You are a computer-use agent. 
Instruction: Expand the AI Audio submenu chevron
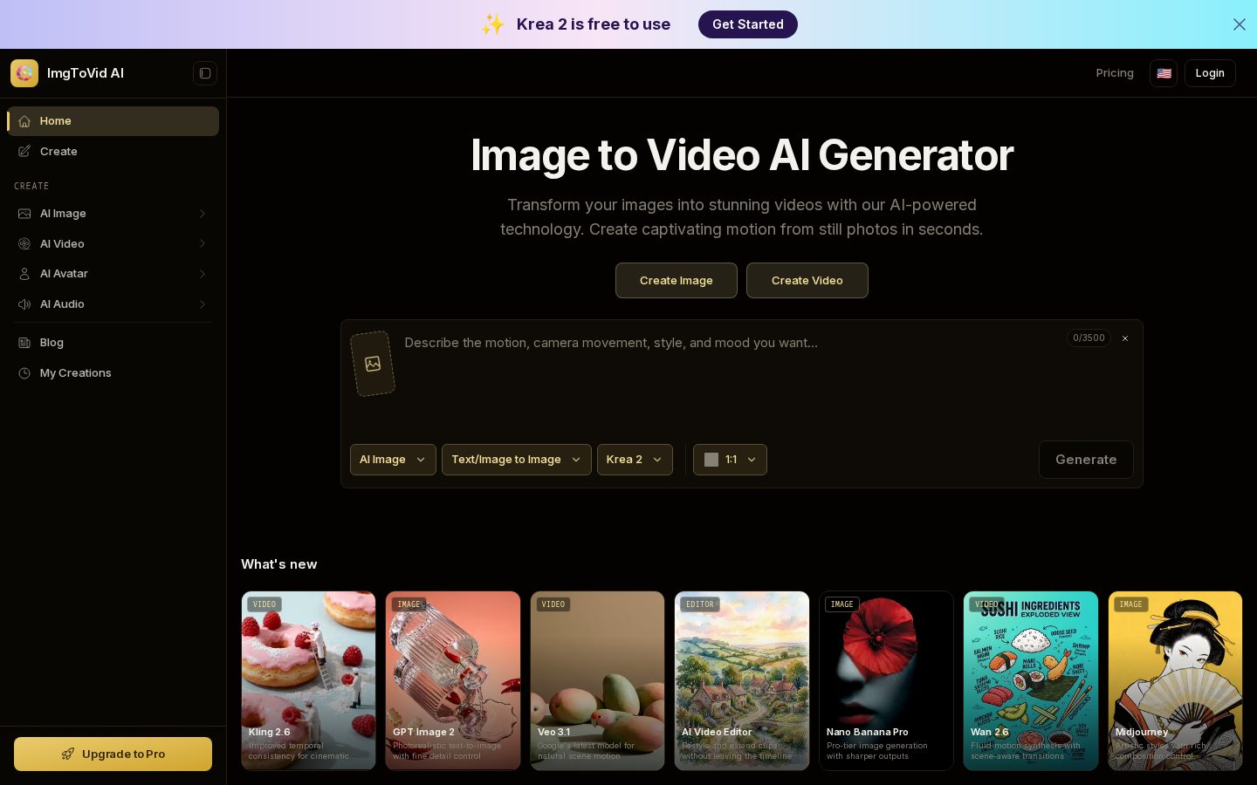pyautogui.click(x=203, y=304)
